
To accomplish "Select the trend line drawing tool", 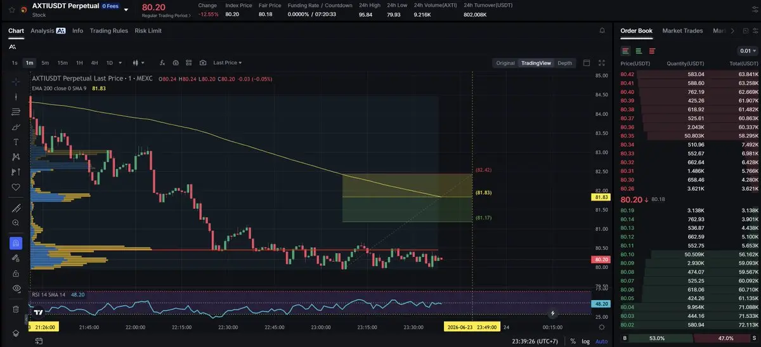I will coord(16,97).
